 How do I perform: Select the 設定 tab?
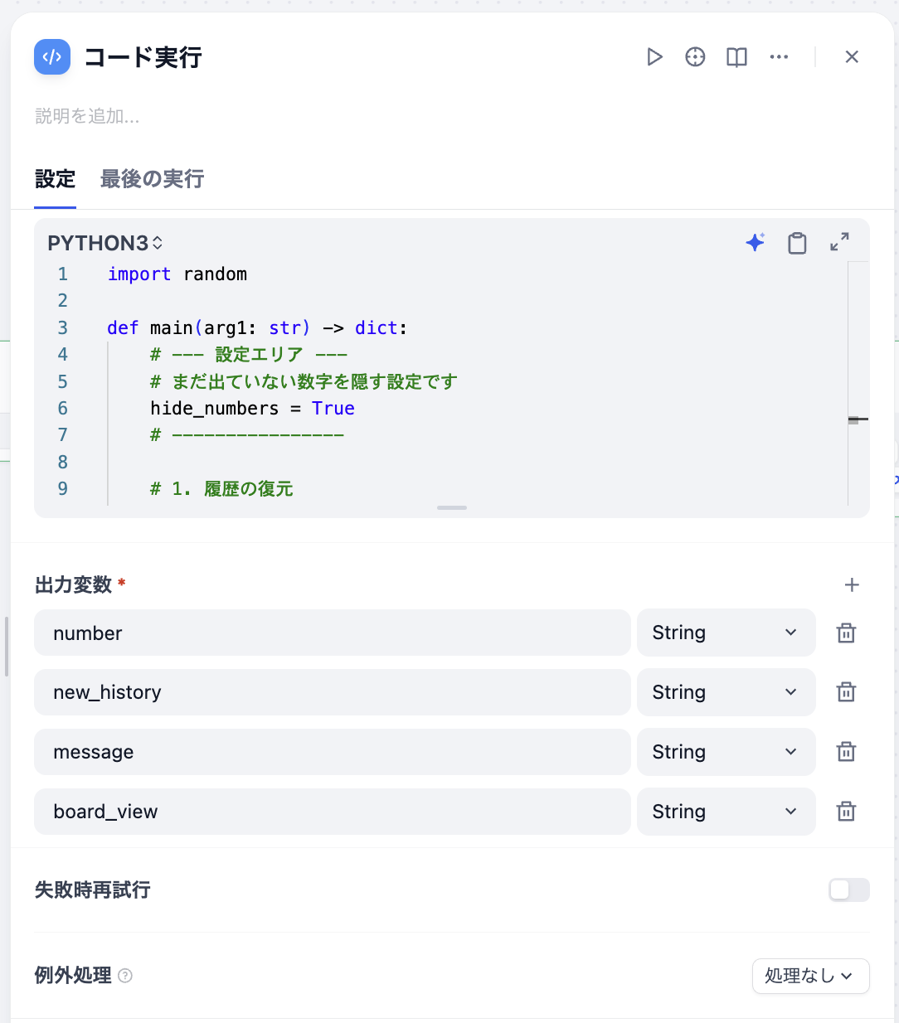pos(55,179)
